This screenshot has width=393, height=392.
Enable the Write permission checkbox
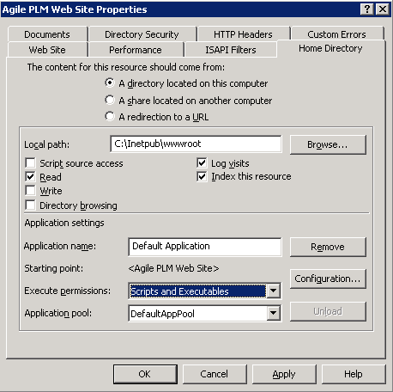[30, 191]
